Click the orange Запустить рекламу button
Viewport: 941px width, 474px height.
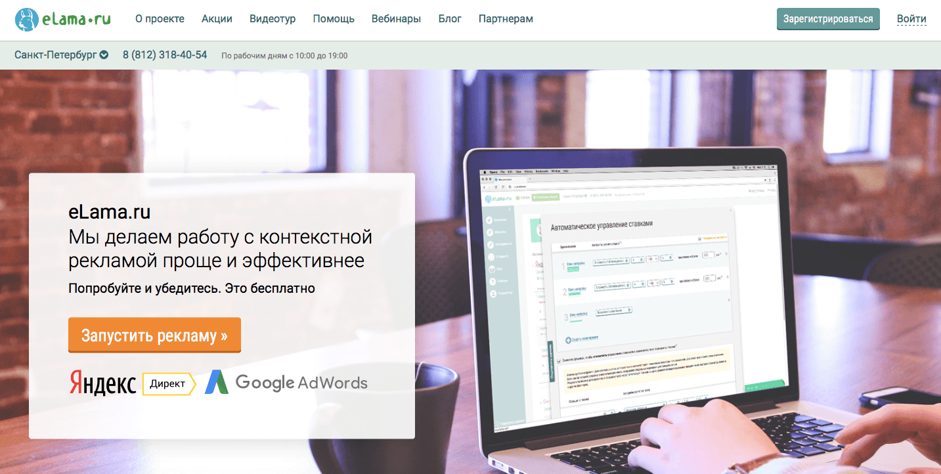pyautogui.click(x=154, y=335)
